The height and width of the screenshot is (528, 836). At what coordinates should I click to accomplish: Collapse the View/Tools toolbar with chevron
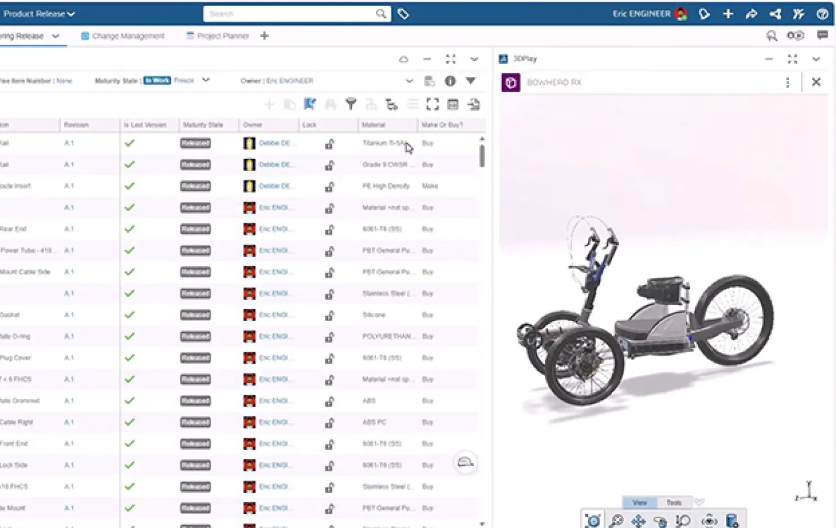click(699, 502)
